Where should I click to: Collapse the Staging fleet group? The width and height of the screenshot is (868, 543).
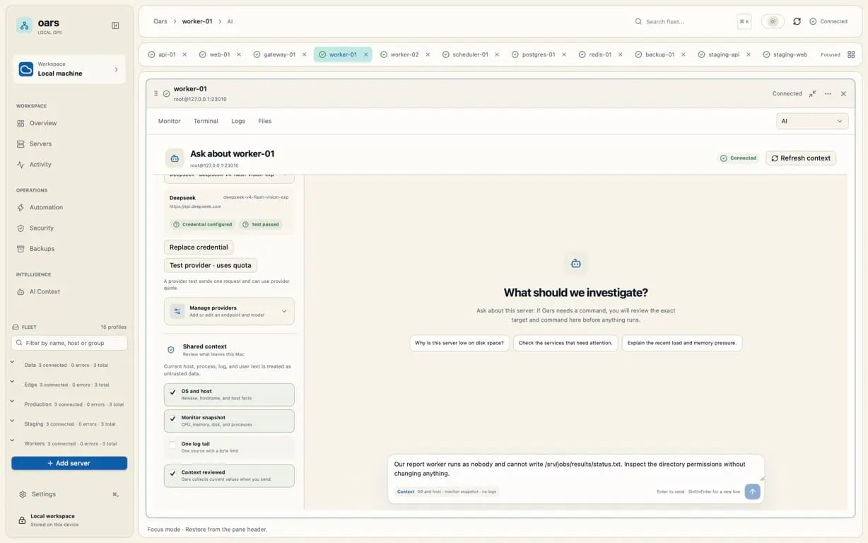click(12, 421)
